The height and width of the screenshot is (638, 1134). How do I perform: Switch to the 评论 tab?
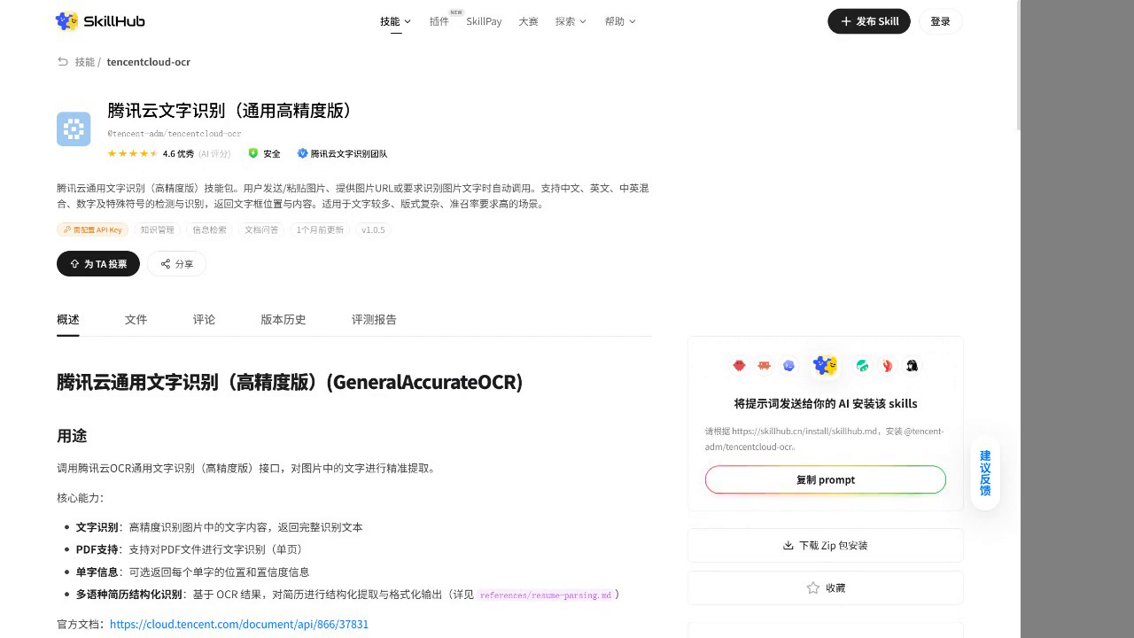point(204,320)
